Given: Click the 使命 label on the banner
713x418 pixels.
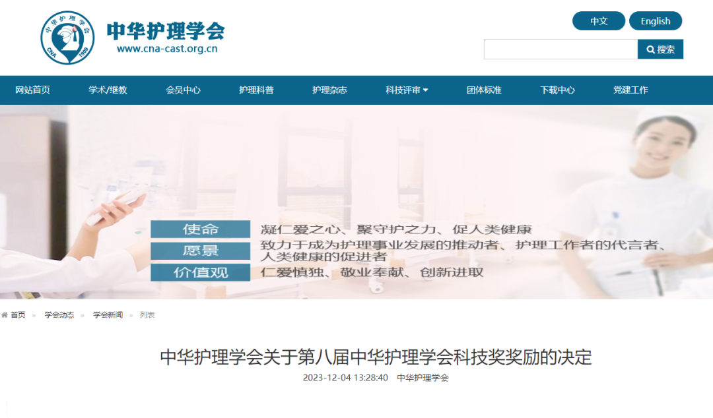Looking at the screenshot, I should pyautogui.click(x=201, y=229).
